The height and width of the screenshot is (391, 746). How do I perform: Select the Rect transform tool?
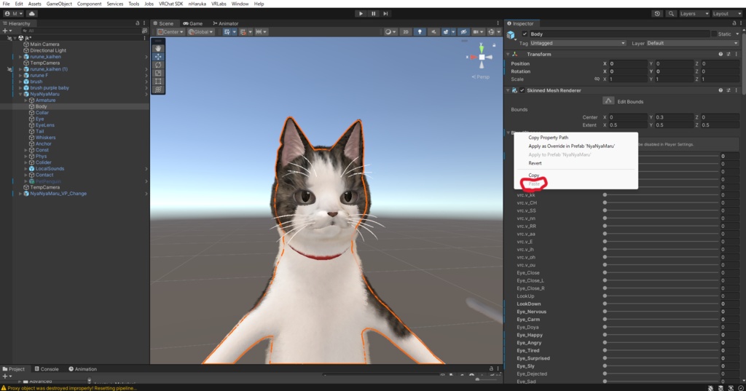click(x=158, y=81)
